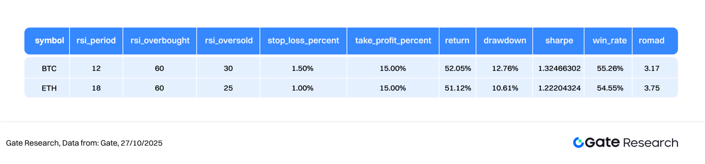Image resolution: width=705 pixels, height=164 pixels.
Task: Click the sharpe column header
Action: tap(559, 40)
